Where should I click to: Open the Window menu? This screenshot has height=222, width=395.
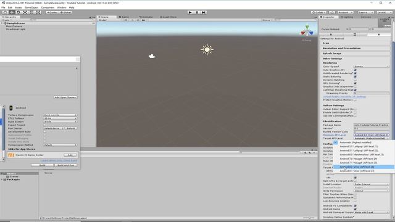coord(62,7)
